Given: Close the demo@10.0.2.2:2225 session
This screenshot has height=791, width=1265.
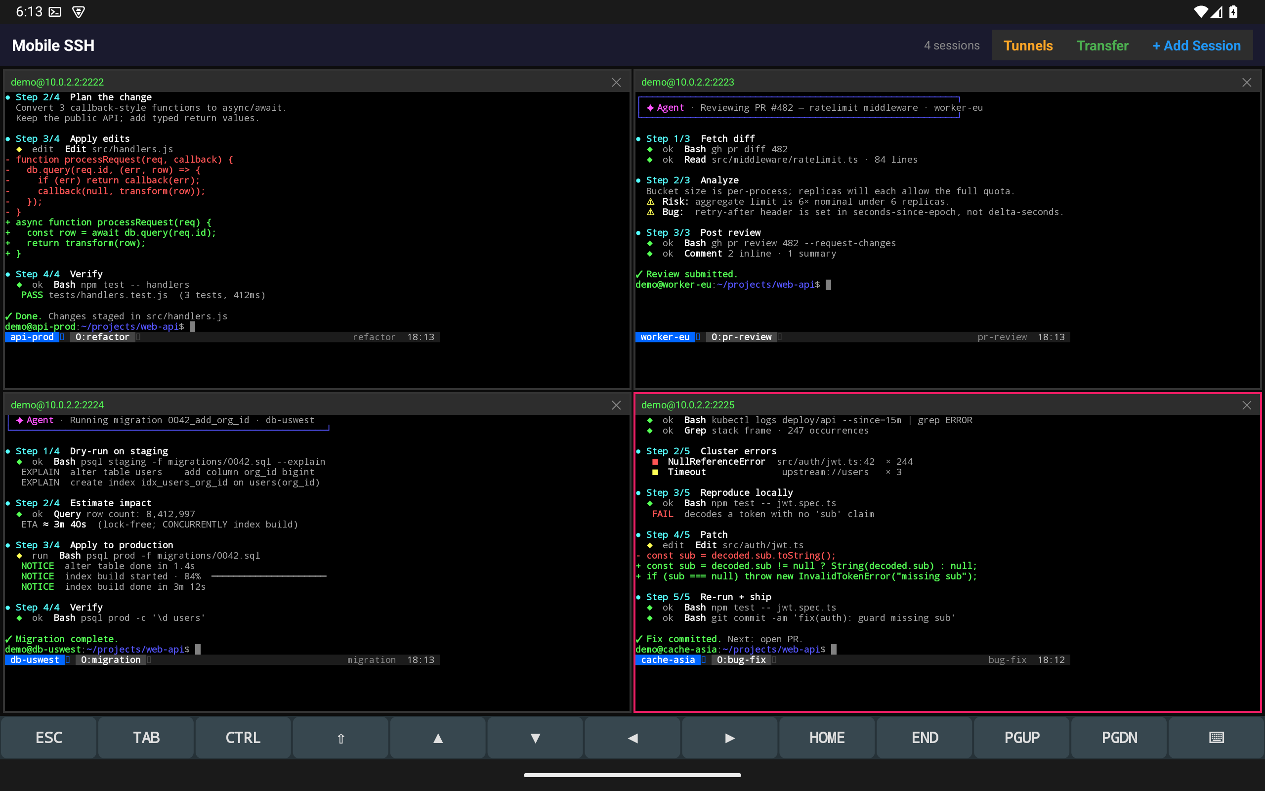Looking at the screenshot, I should 1247,405.
